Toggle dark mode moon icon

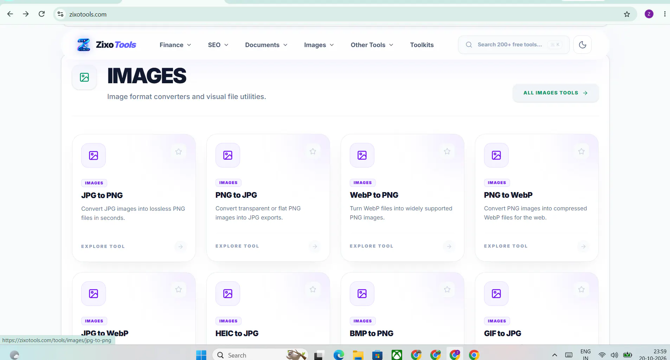(x=582, y=45)
